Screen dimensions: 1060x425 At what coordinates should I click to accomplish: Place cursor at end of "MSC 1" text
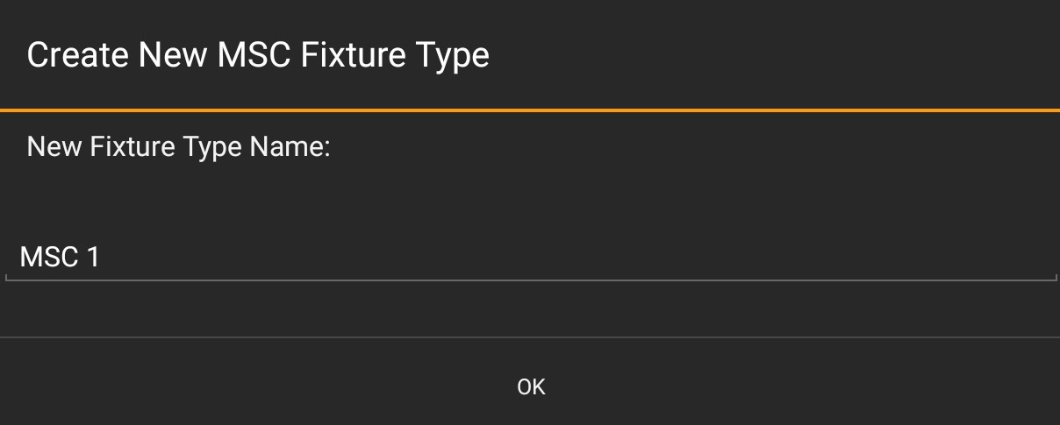pyautogui.click(x=102, y=258)
